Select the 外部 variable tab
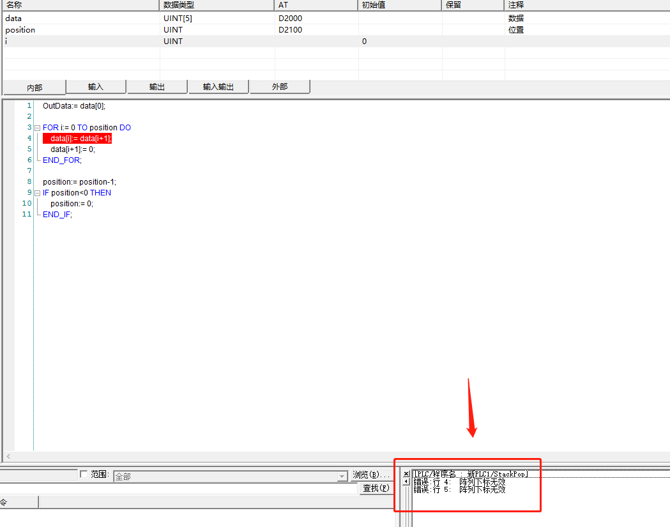The height and width of the screenshot is (527, 670). click(x=280, y=87)
